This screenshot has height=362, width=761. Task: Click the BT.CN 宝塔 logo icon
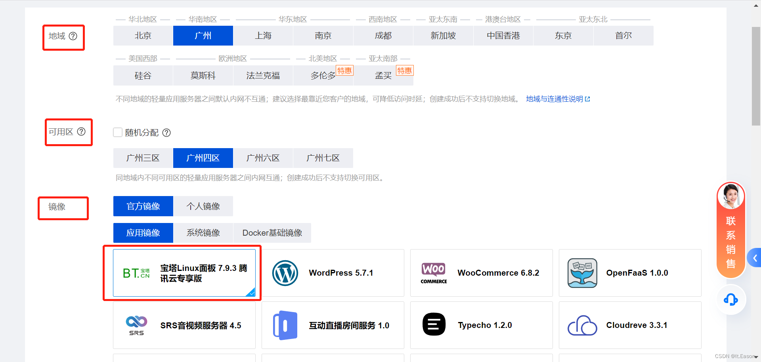pos(136,273)
